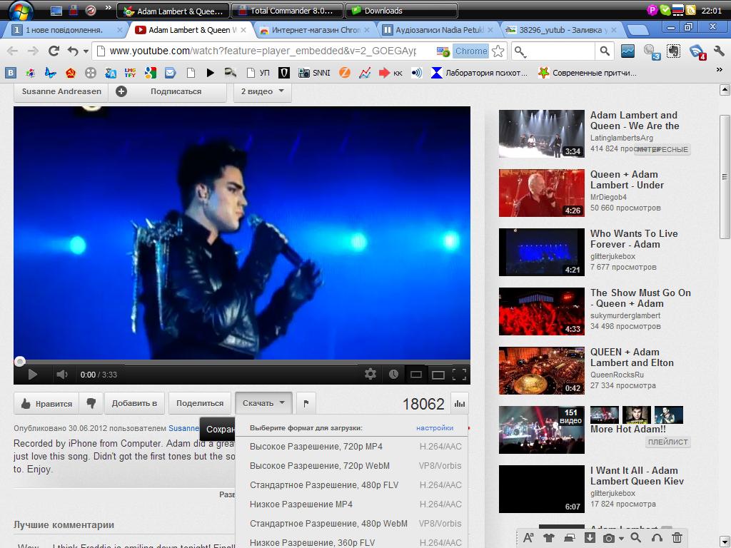
Task: Click the trash bin icon in floating toolbar
Action: pyautogui.click(x=677, y=538)
